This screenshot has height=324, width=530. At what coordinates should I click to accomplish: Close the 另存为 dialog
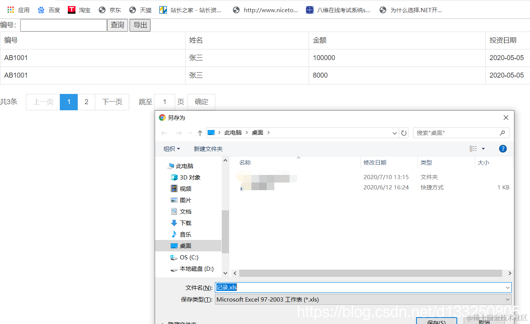(x=506, y=118)
